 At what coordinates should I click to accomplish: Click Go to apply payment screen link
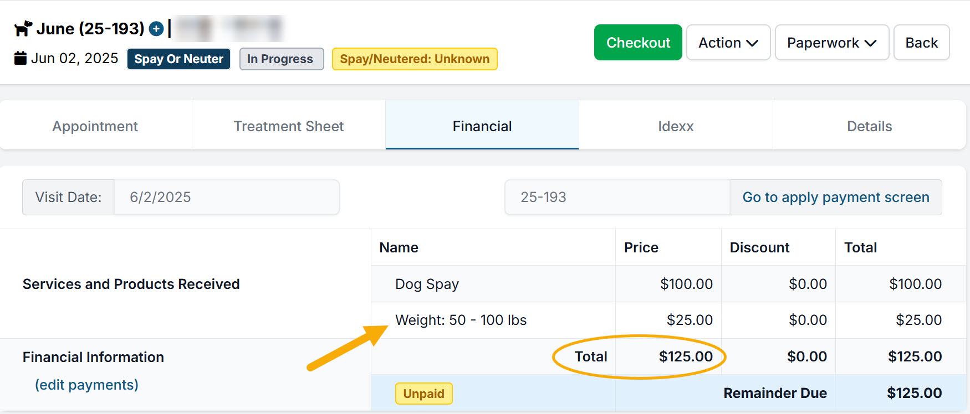point(835,197)
